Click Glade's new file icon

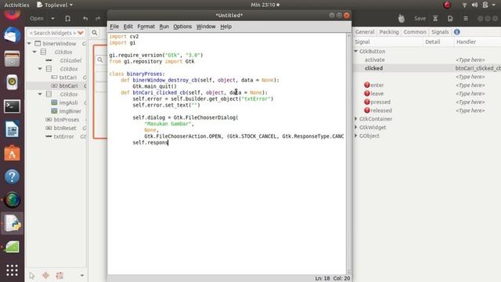(68, 19)
